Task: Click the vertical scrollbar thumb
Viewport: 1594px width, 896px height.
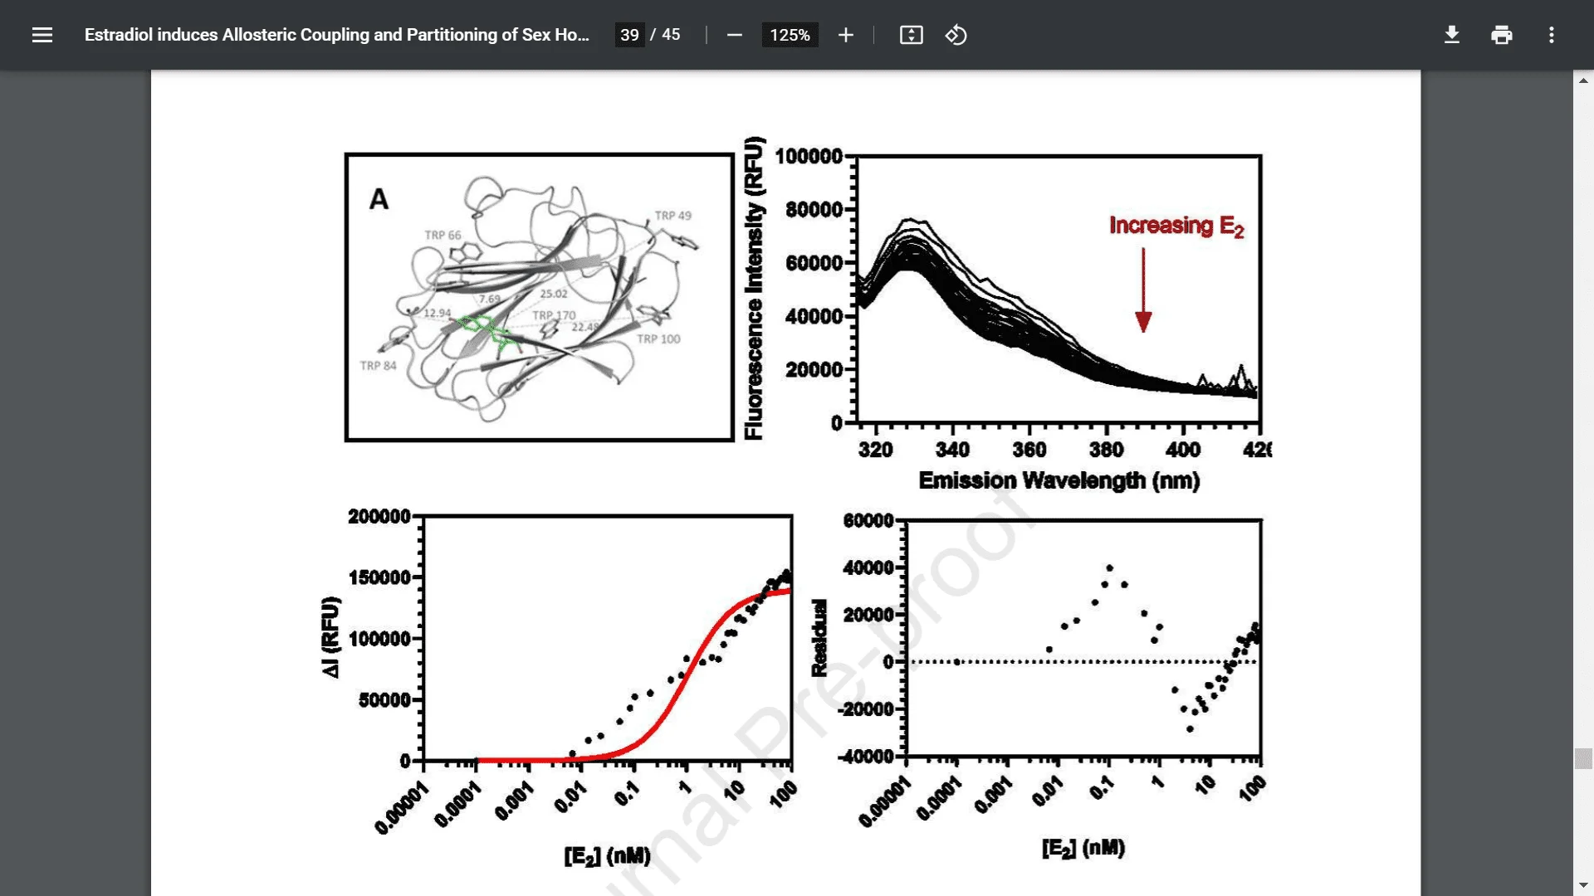Action: coord(1583,758)
